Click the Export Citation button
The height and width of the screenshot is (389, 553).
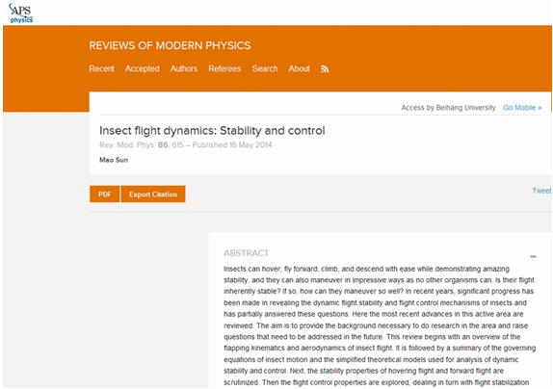(x=153, y=194)
